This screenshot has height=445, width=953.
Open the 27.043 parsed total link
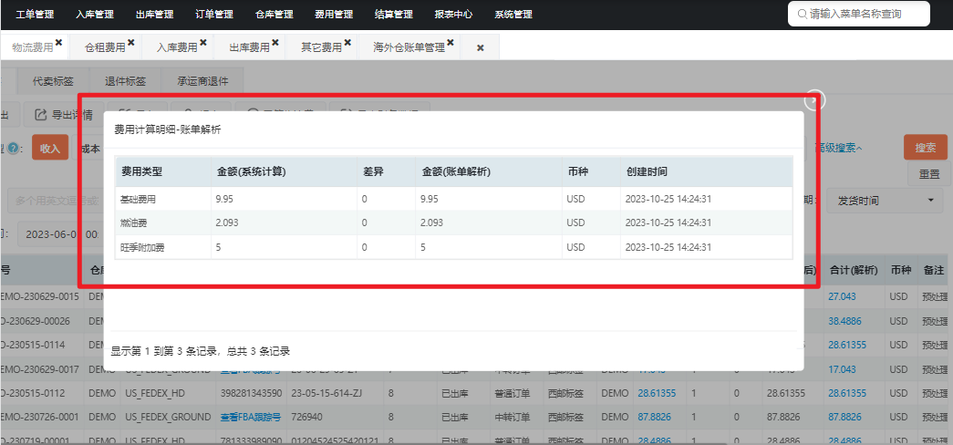point(842,296)
